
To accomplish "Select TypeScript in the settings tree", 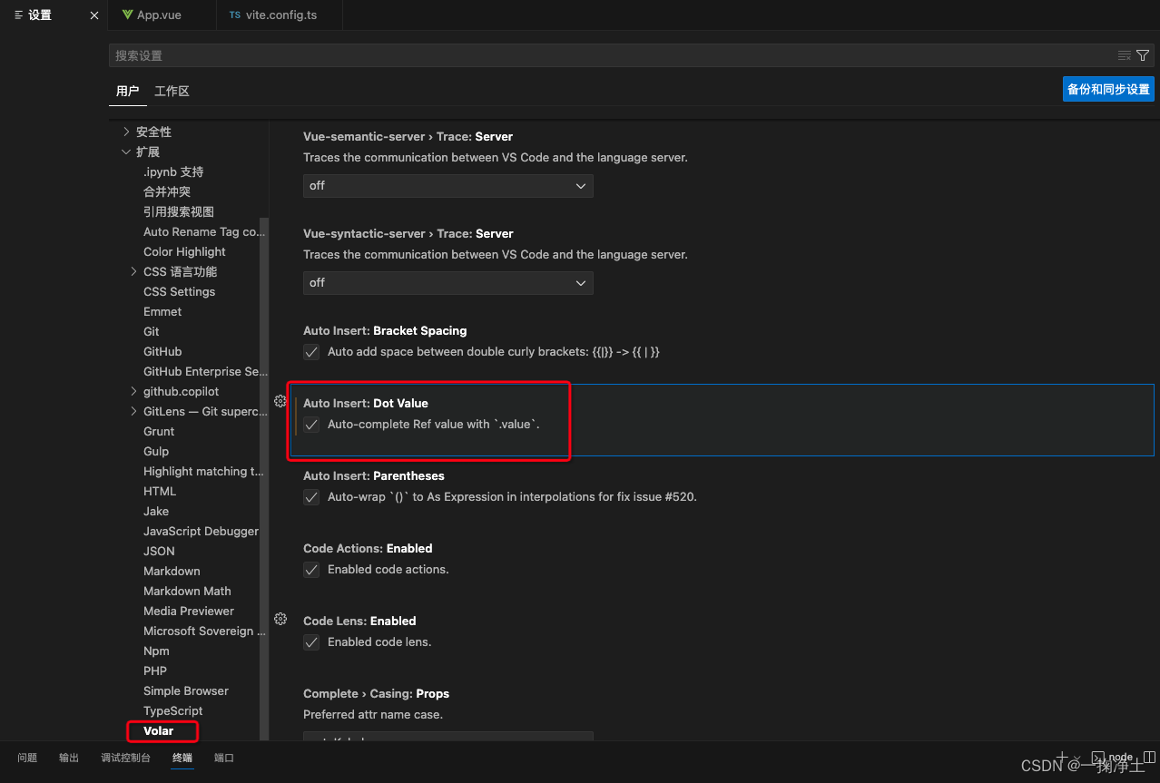I will [172, 710].
